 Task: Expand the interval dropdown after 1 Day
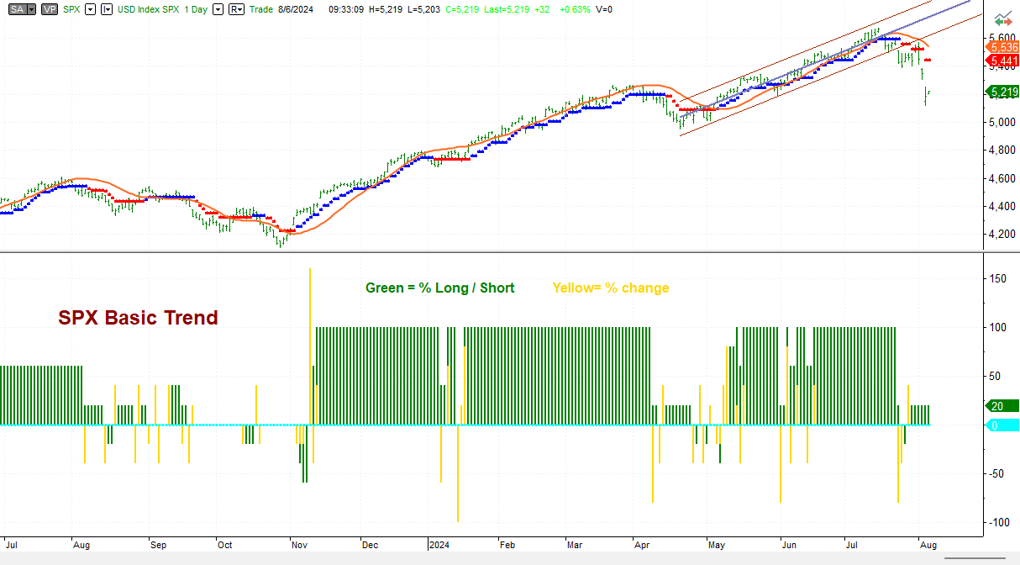(218, 9)
